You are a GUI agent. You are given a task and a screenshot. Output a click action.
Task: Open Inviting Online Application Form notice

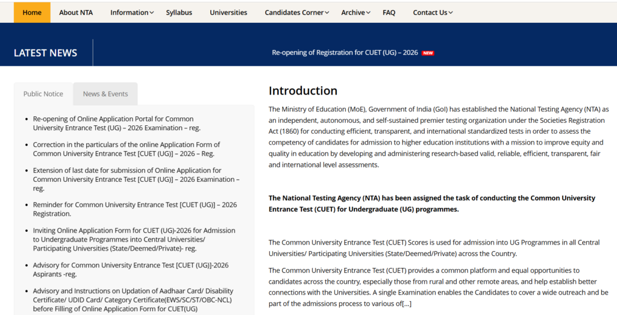pos(134,240)
